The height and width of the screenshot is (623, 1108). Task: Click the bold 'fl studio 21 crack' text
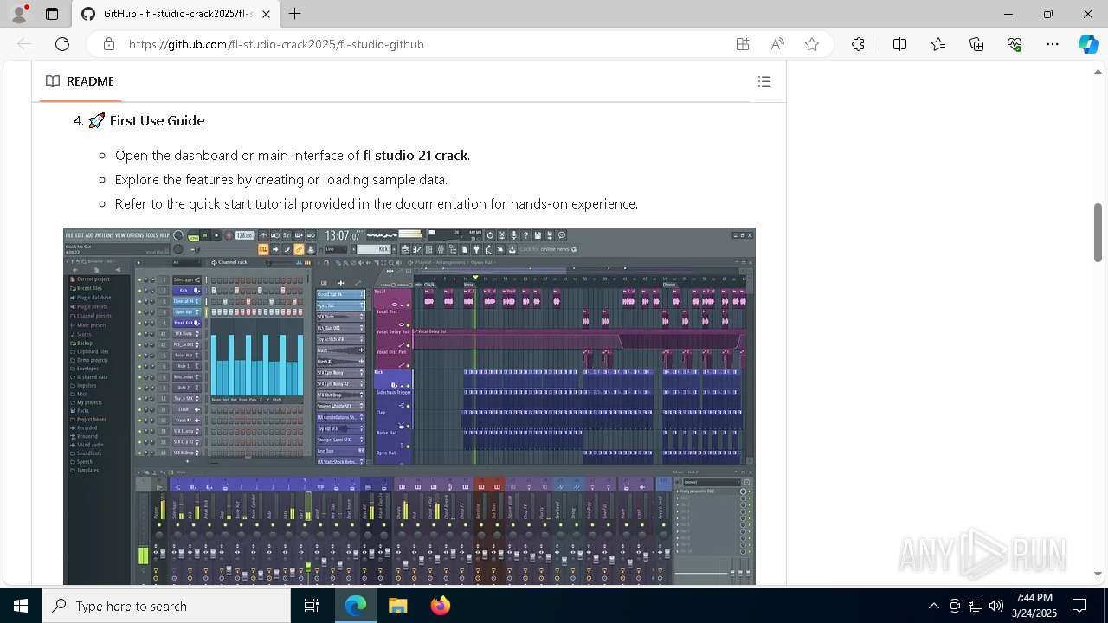point(415,156)
